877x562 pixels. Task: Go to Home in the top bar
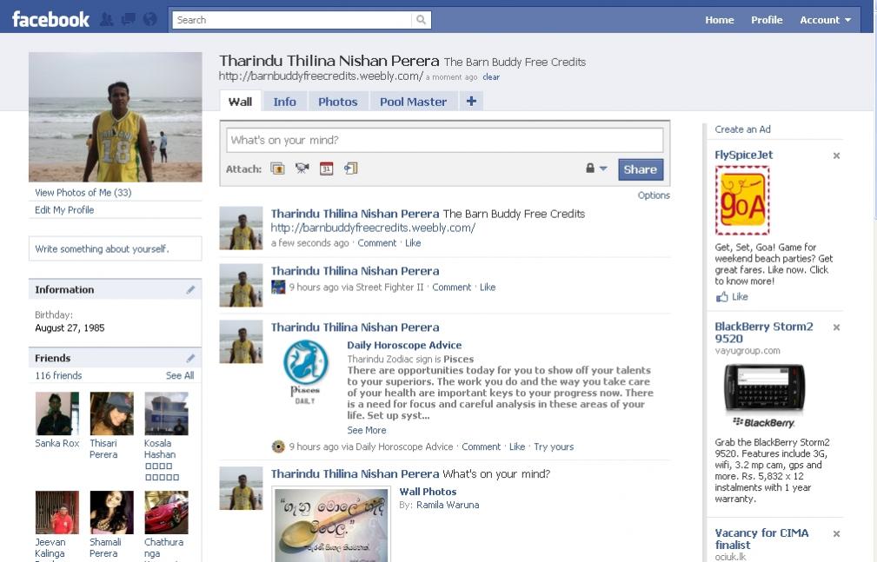tap(720, 20)
